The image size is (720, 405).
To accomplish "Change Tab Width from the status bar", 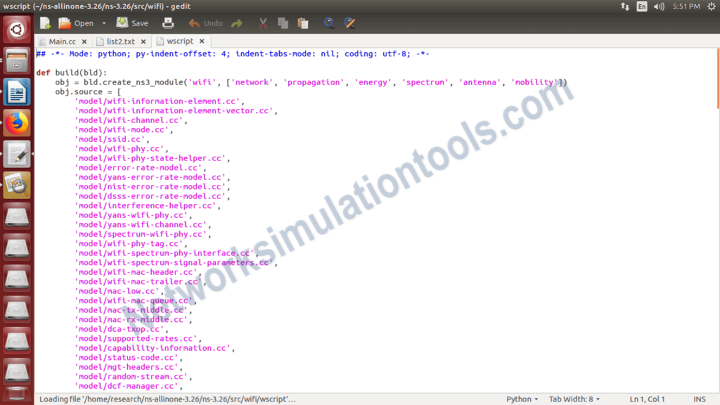I will (x=574, y=399).
